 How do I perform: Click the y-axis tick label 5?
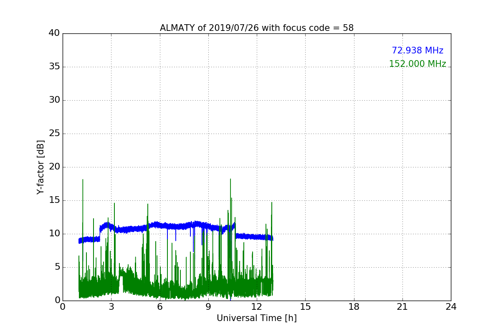[57, 267]
